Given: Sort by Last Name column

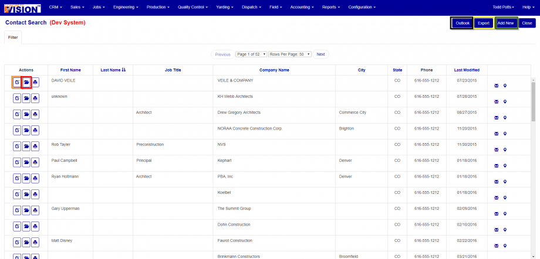Looking at the screenshot, I should pyautogui.click(x=113, y=70).
